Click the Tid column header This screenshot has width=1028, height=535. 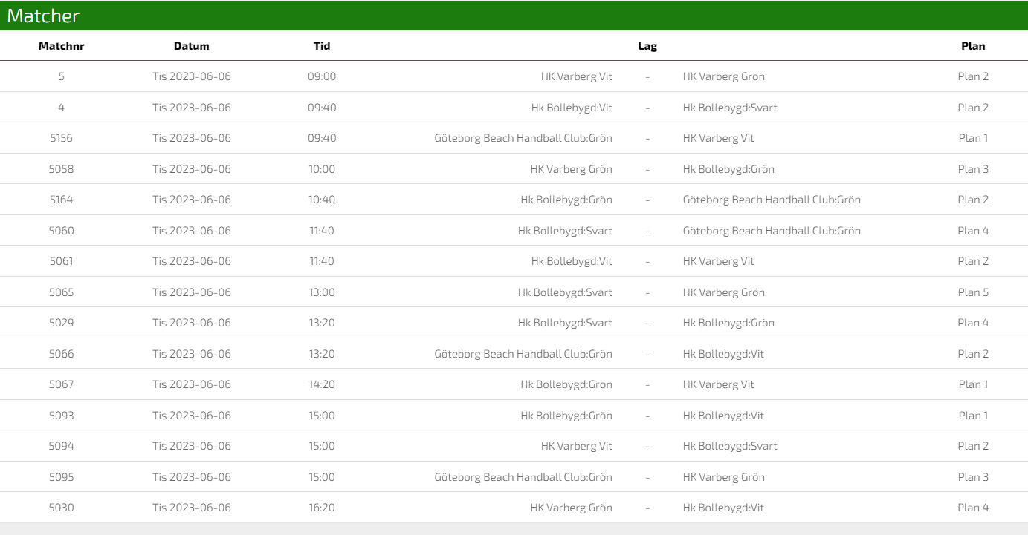click(x=321, y=46)
